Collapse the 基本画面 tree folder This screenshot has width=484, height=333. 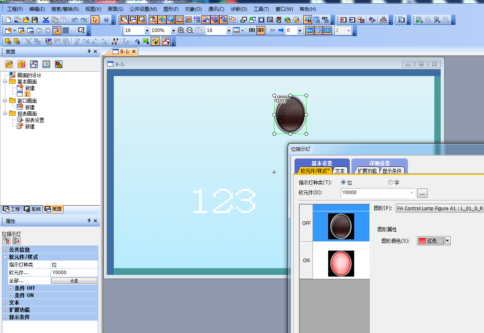(x=5, y=82)
